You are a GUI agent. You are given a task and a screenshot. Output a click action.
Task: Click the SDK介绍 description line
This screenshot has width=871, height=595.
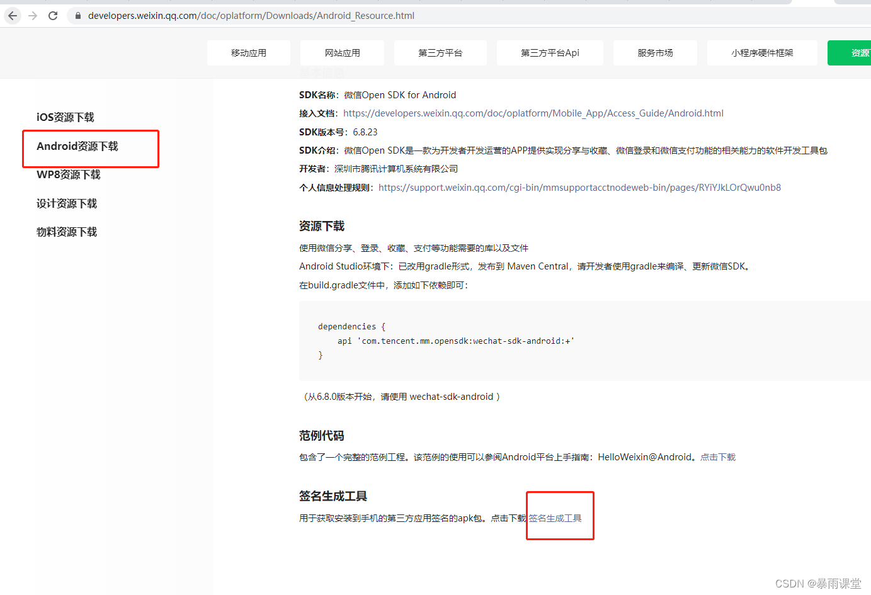(x=563, y=150)
